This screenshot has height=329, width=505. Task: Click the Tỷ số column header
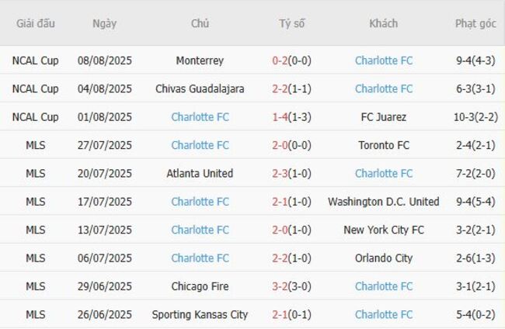(x=292, y=23)
